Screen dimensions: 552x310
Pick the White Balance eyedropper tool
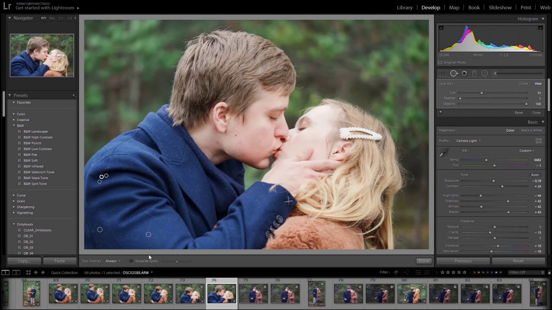coord(443,153)
